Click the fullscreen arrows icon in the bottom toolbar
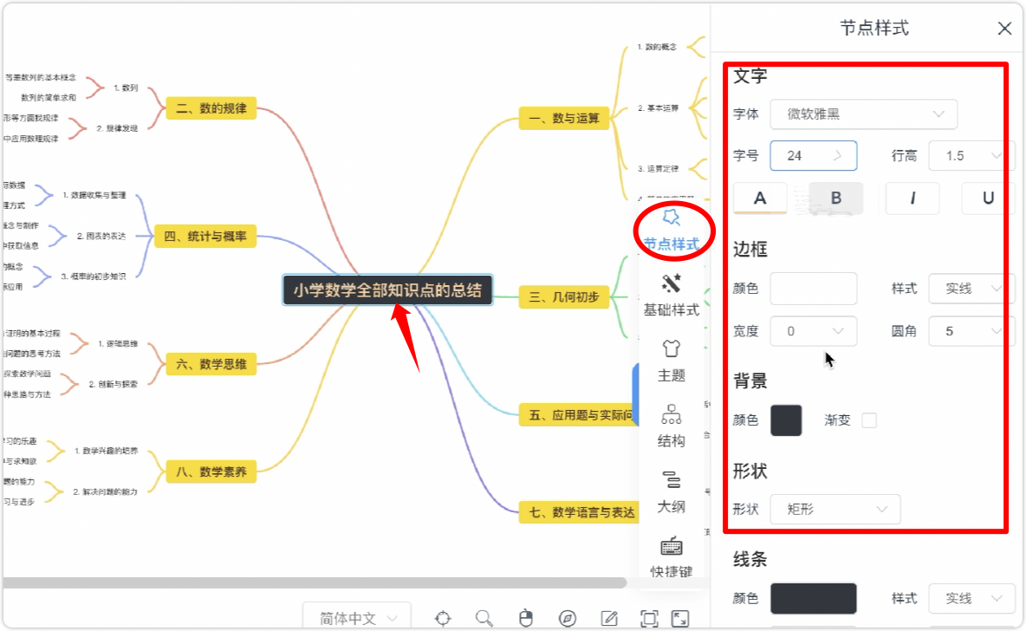The height and width of the screenshot is (631, 1026). (x=680, y=618)
